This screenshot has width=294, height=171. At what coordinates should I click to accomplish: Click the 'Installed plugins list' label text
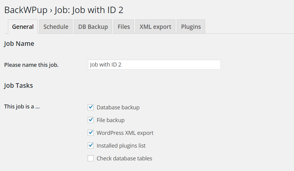(121, 145)
